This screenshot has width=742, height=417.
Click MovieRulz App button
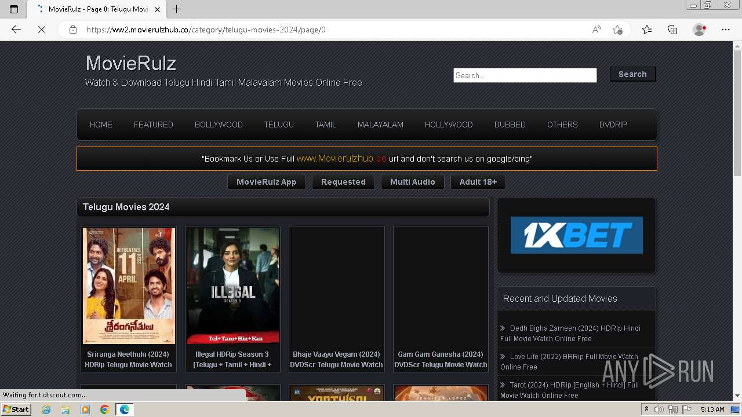click(267, 182)
